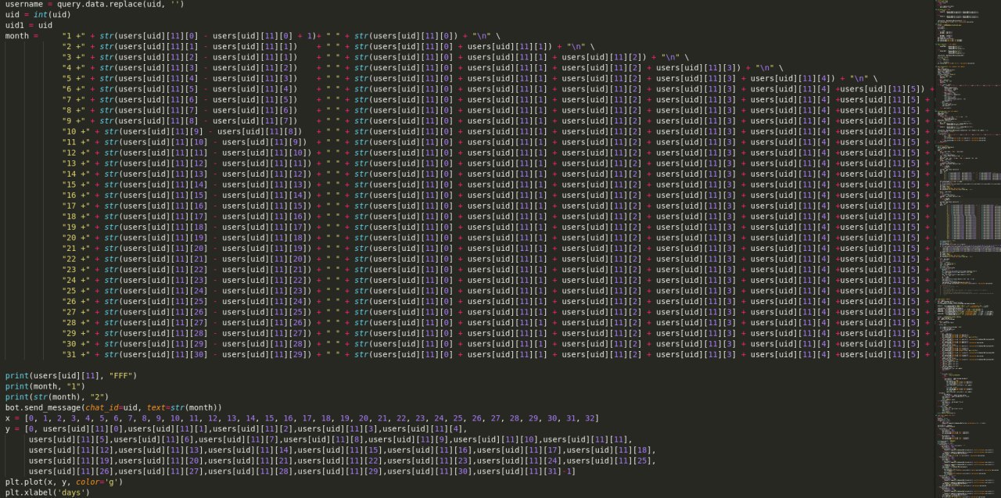Screen dimensions: 1001x498
Task: Click the line plt.xlabel('days')
Action: click(x=48, y=492)
